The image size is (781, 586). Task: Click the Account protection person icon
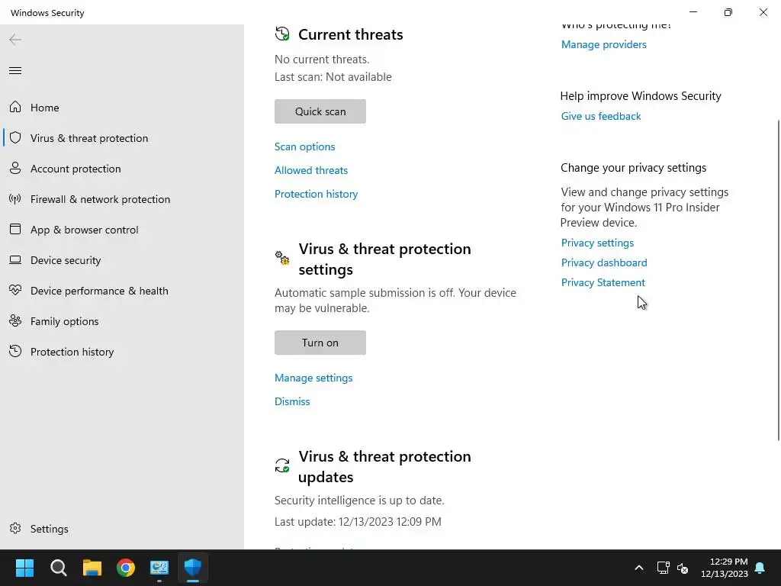[x=15, y=168]
